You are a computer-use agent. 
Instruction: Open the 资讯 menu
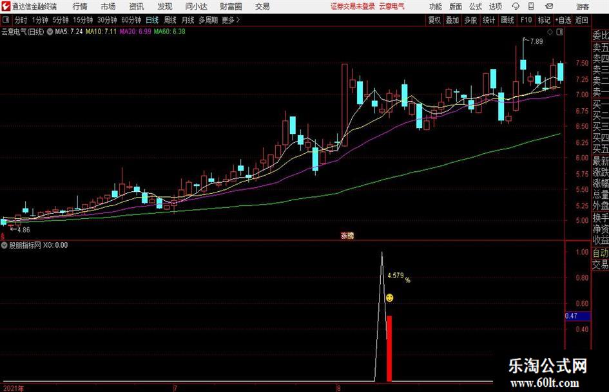coord(137,6)
